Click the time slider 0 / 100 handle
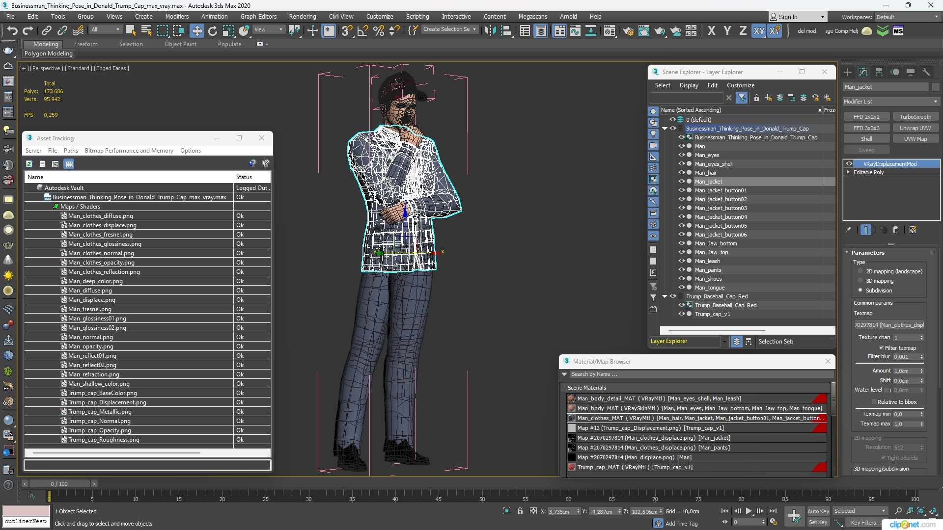 click(59, 484)
